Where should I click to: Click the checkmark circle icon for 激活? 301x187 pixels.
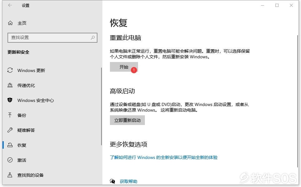(x=10, y=160)
